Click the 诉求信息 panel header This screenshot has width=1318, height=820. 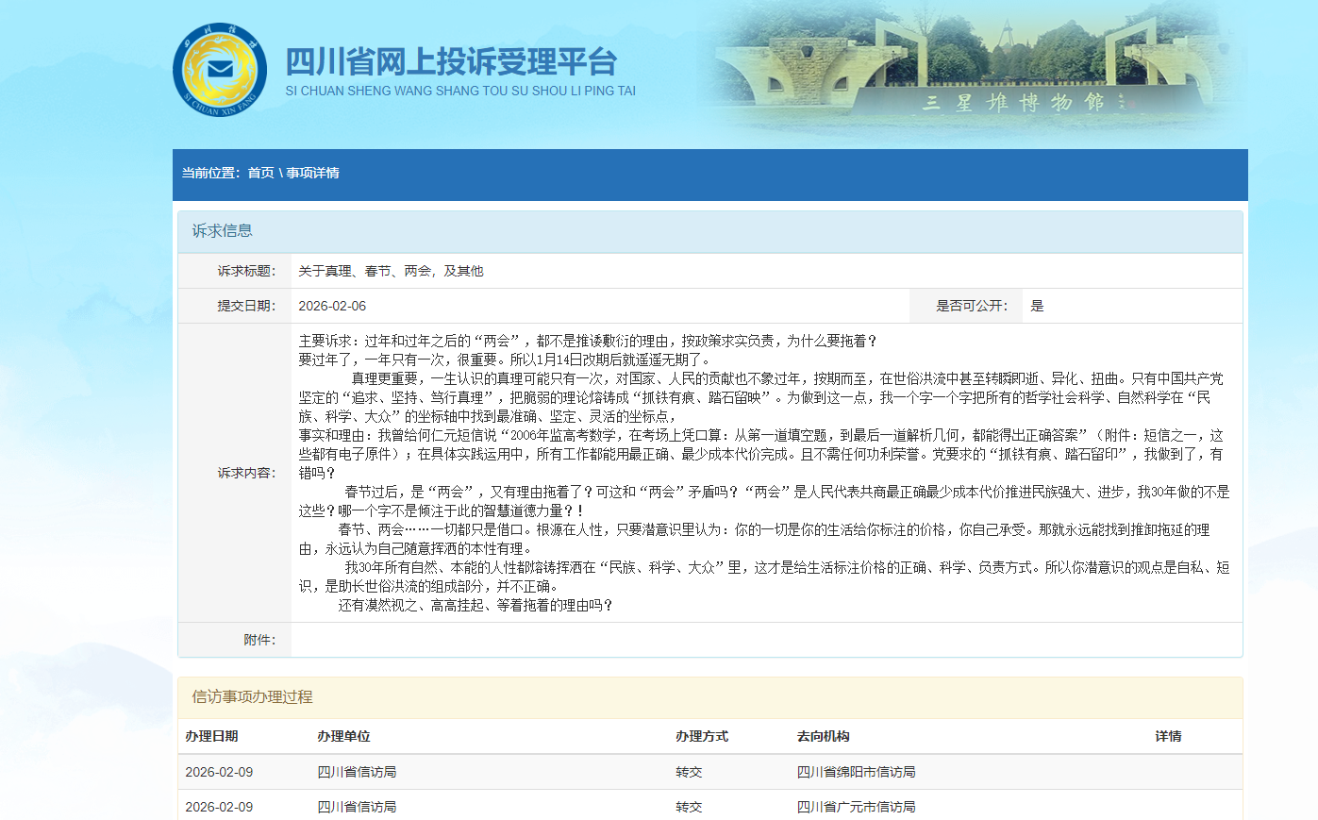tap(223, 230)
